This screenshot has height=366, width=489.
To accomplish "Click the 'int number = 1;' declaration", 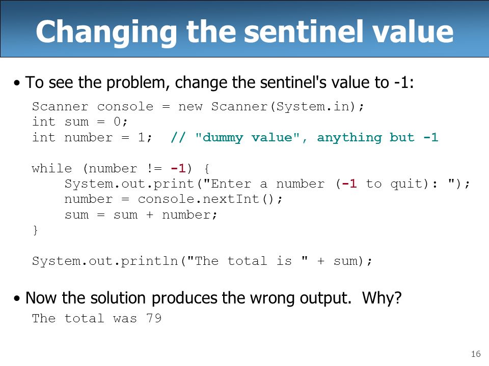I will coord(92,138).
